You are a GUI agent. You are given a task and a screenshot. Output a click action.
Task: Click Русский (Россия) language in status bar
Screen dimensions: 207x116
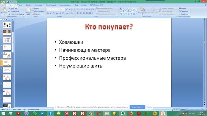coord(33,110)
